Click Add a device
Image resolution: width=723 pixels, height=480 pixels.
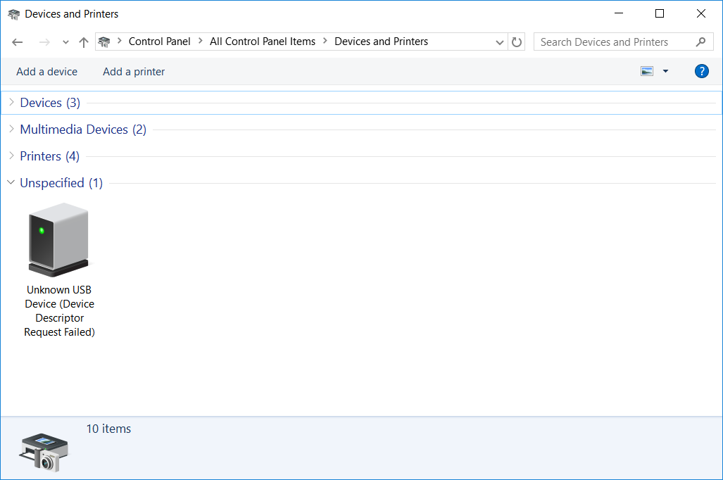[x=46, y=72]
